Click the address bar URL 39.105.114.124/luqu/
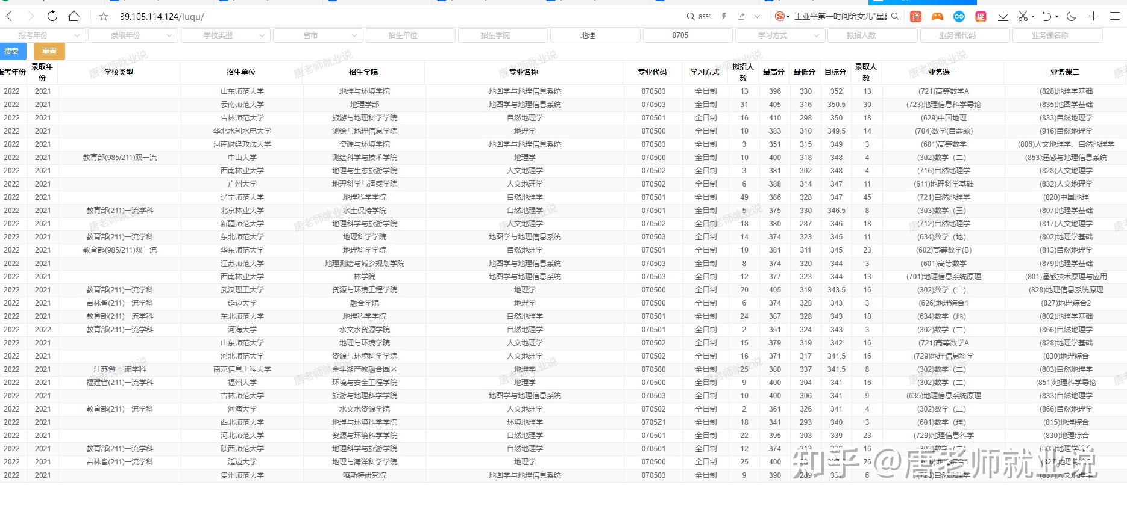Viewport: 1127px width, 509px height. coord(162,17)
